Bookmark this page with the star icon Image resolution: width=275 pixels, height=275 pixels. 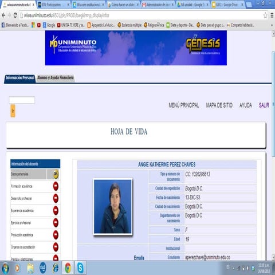pyautogui.click(x=265, y=15)
